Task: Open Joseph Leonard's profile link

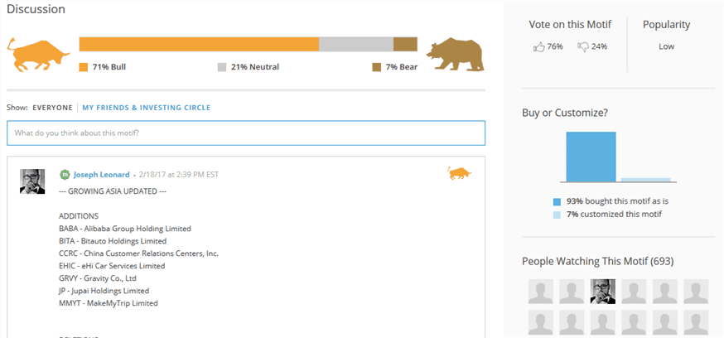Action: click(x=101, y=175)
